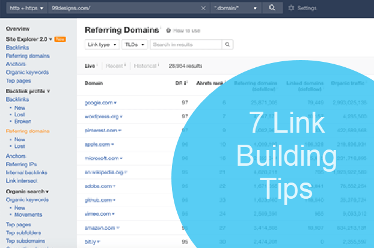Image resolution: width=374 pixels, height=248 pixels.
Task: Collapse the Organic search section
Action: click(27, 192)
